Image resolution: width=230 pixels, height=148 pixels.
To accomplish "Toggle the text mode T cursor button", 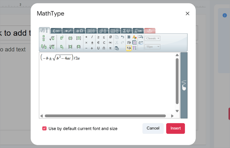I will (134, 48).
